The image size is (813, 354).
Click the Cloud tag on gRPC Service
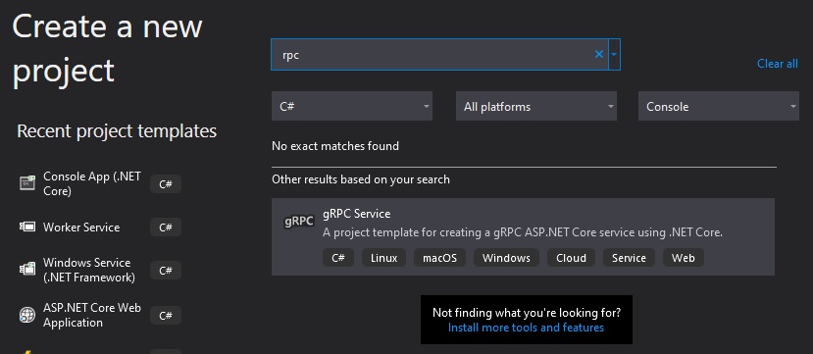coord(571,258)
